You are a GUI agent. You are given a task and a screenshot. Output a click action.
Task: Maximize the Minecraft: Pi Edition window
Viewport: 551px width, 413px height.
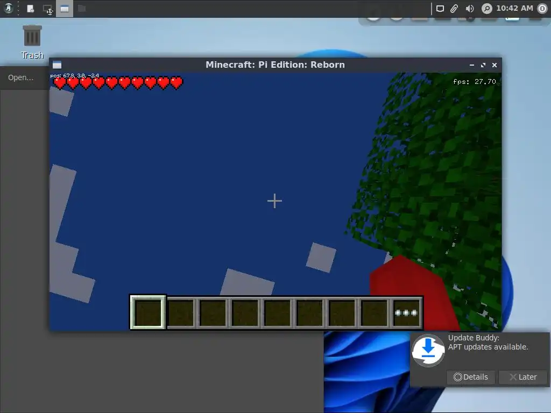pyautogui.click(x=483, y=65)
